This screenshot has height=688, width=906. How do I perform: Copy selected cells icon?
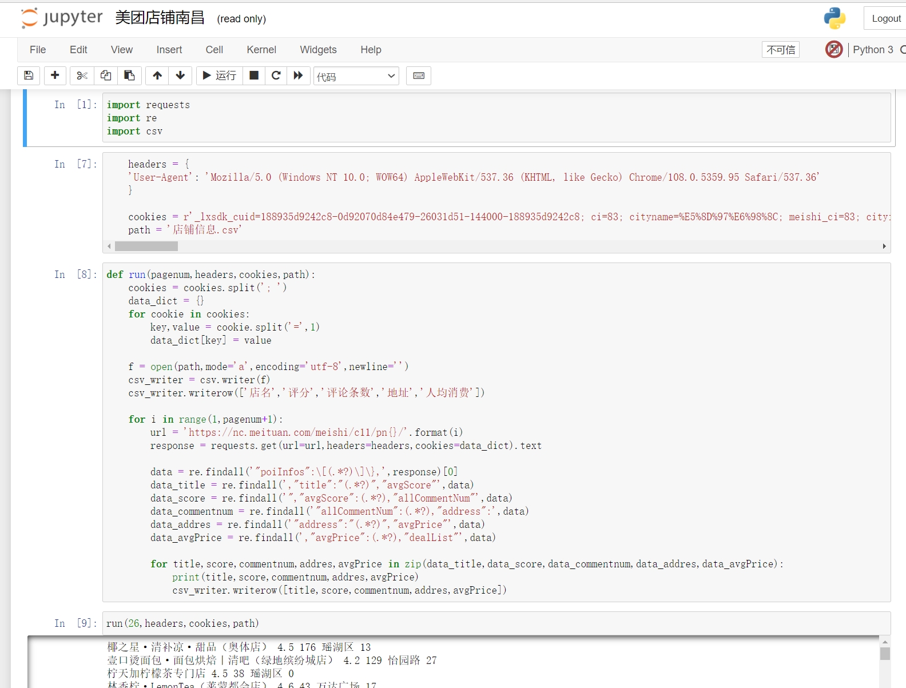[106, 75]
